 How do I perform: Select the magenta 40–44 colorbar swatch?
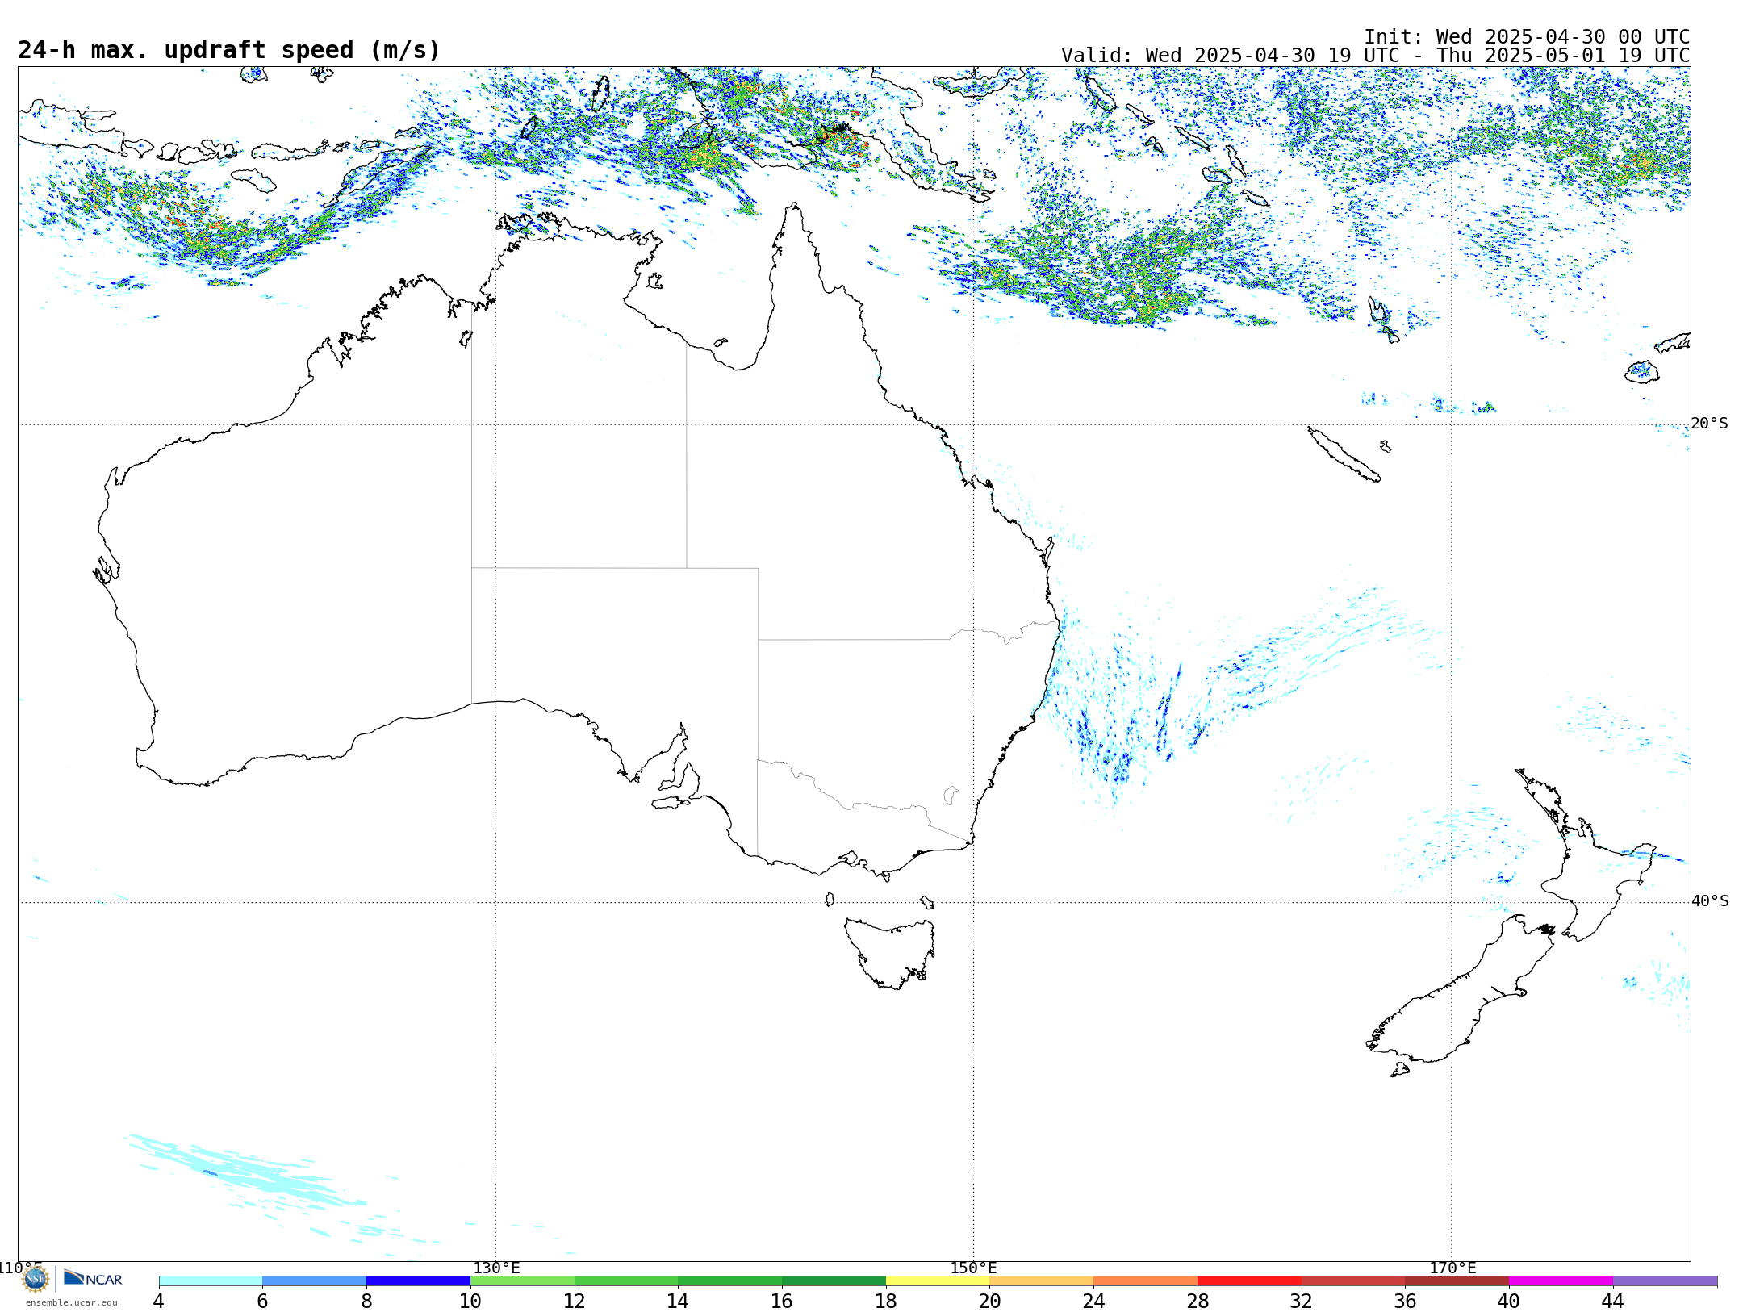(1561, 1281)
